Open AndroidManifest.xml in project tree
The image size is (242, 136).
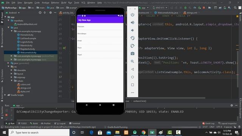pyautogui.click(x=26, y=24)
